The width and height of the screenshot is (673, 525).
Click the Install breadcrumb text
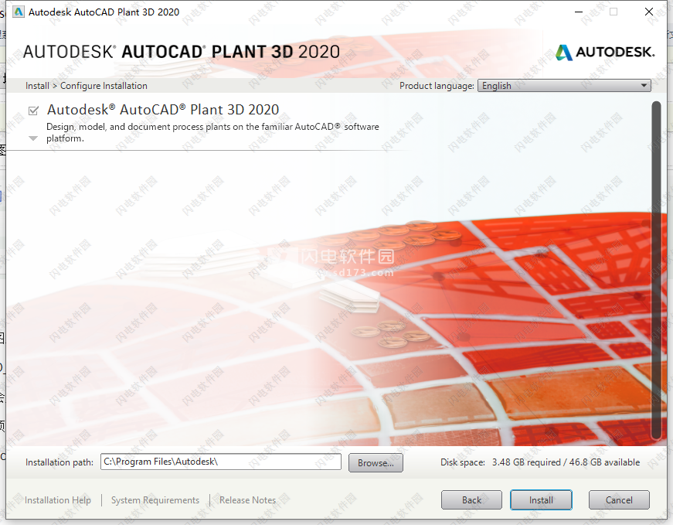37,86
